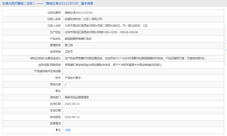The image size is (227, 136).
Task: Click the bulb icon beside 注
Action: (x=57, y=130)
